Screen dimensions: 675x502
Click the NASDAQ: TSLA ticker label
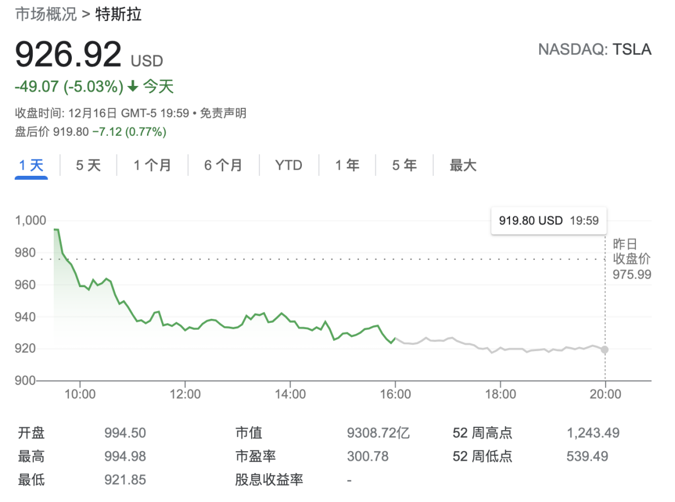coord(594,50)
